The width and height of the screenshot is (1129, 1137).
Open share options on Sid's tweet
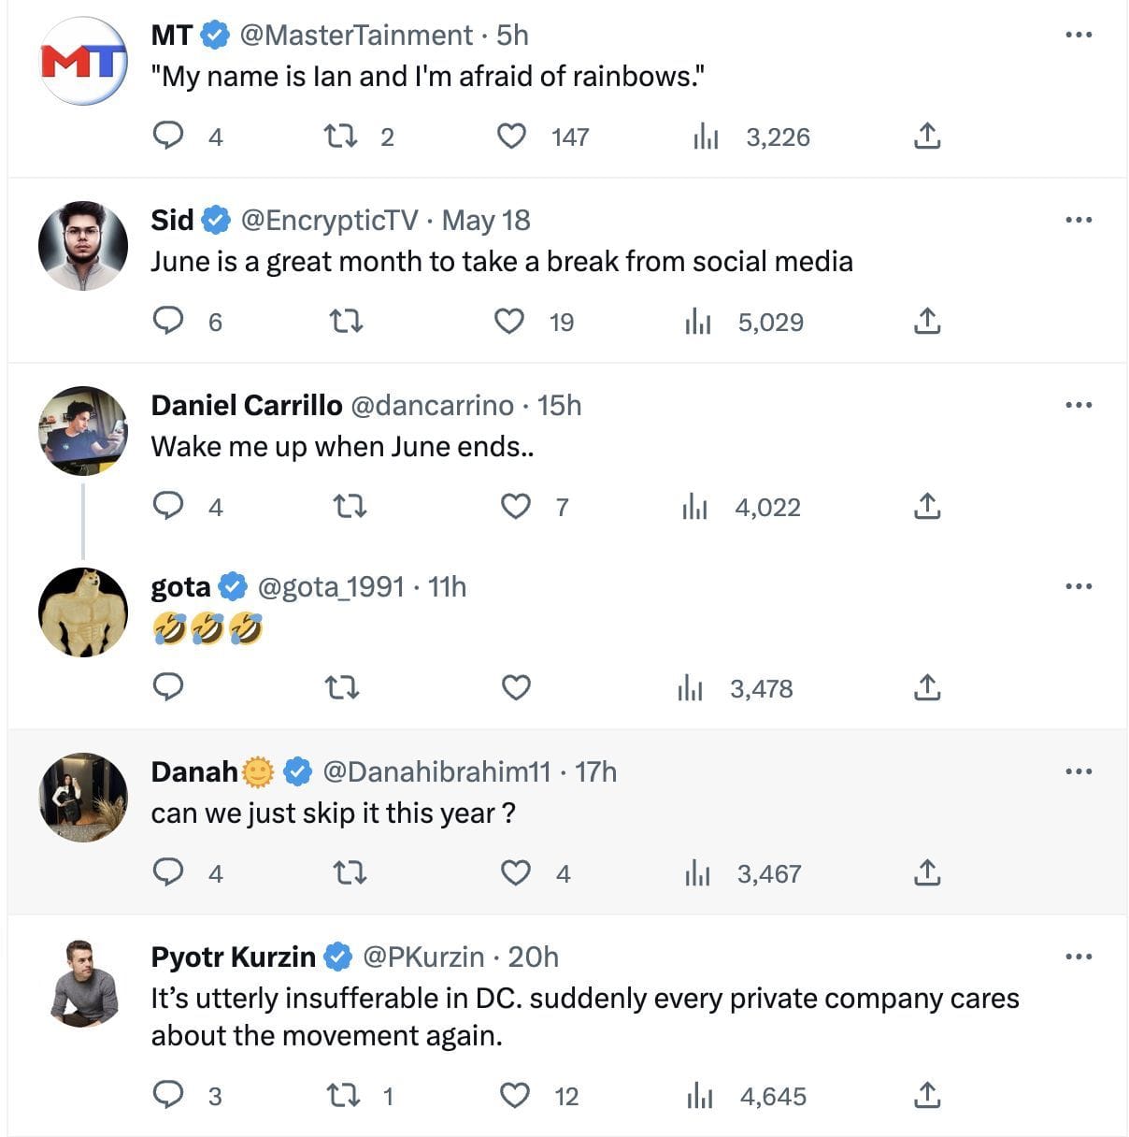pyautogui.click(x=926, y=321)
